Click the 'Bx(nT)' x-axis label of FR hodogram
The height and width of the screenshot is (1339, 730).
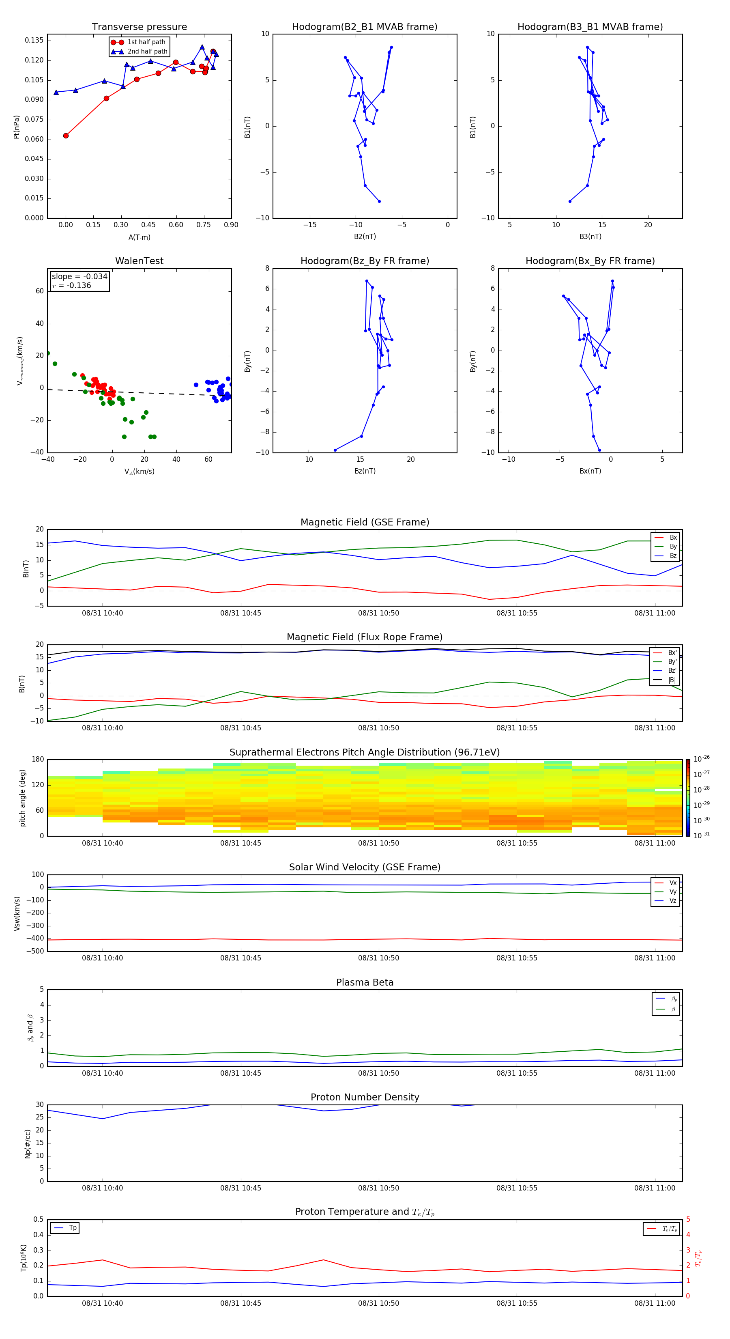pyautogui.click(x=590, y=471)
